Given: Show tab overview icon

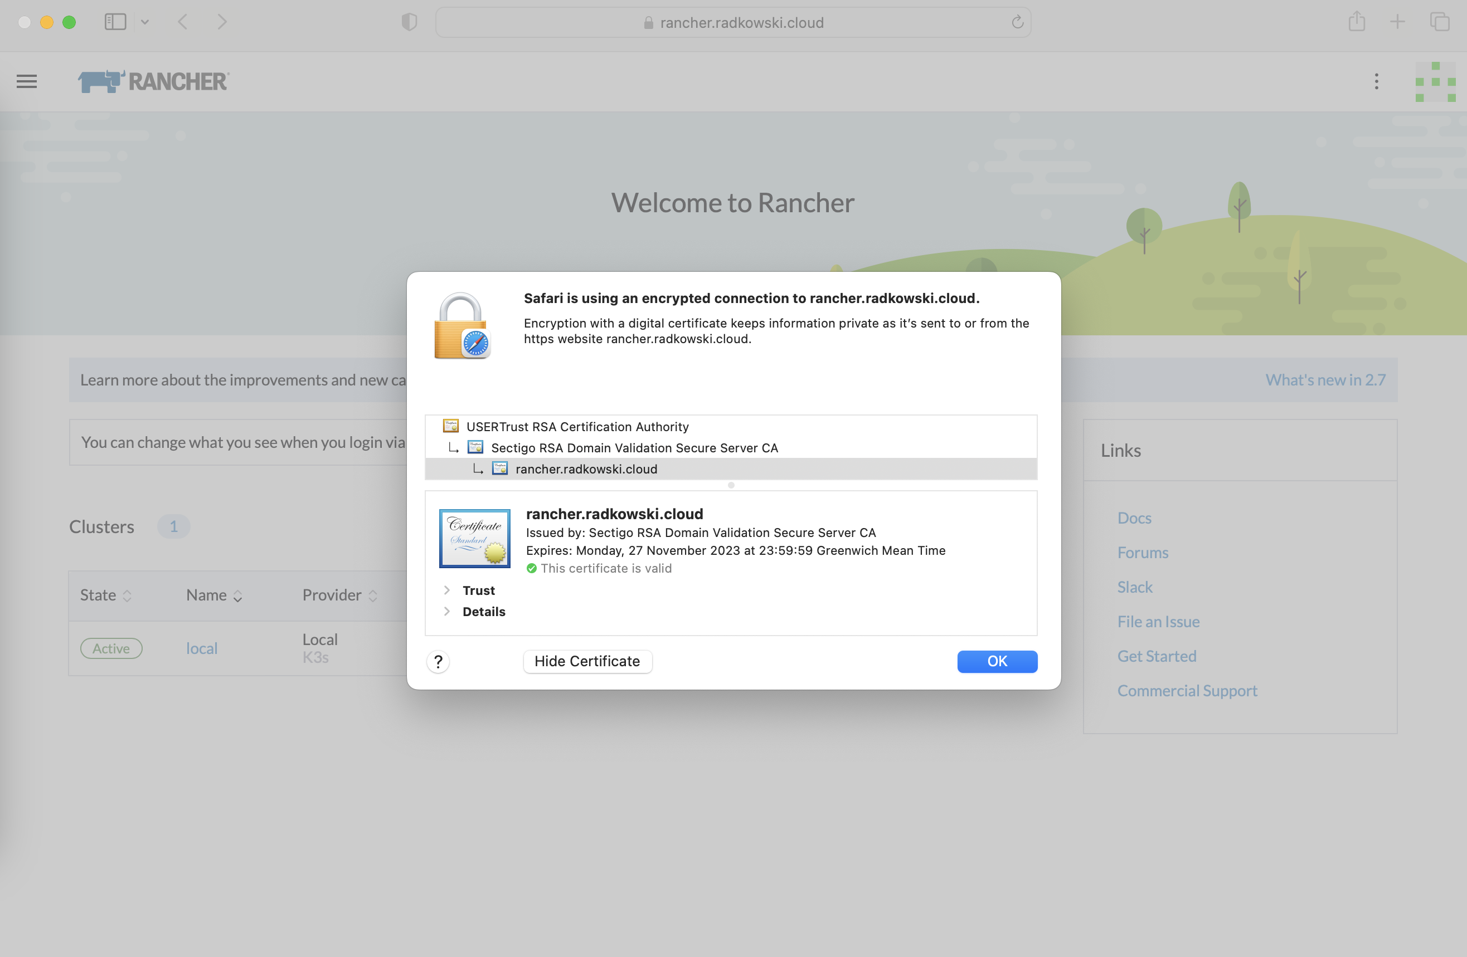Looking at the screenshot, I should pyautogui.click(x=1439, y=22).
